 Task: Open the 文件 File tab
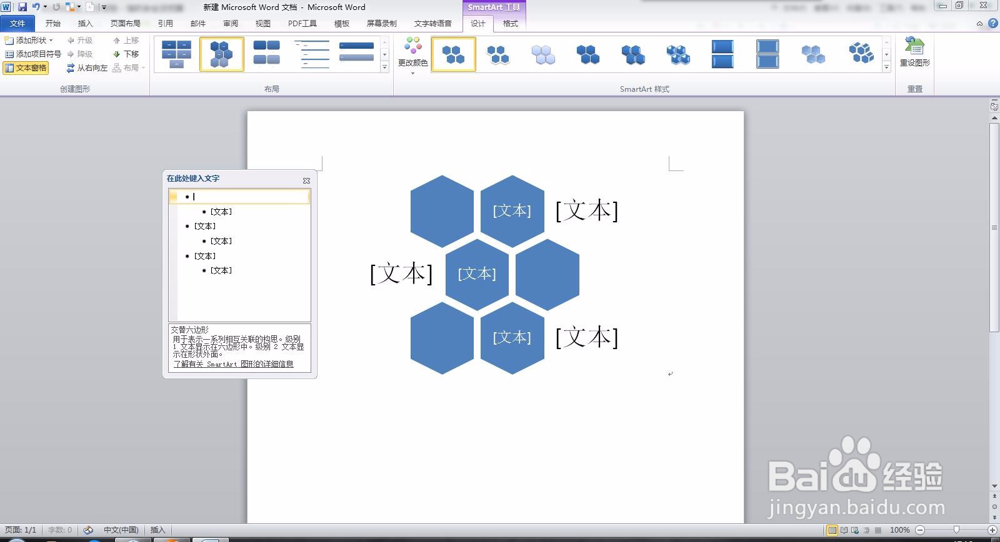point(17,24)
